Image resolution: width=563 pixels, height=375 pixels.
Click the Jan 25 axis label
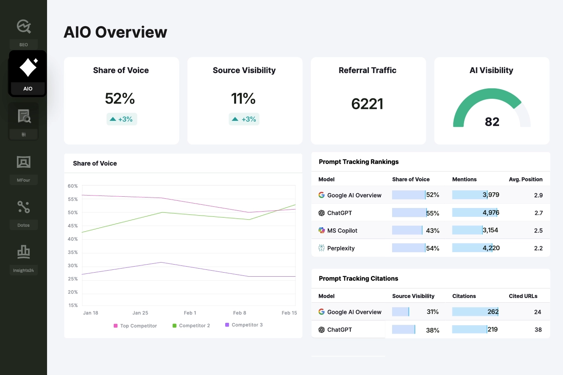pos(140,313)
